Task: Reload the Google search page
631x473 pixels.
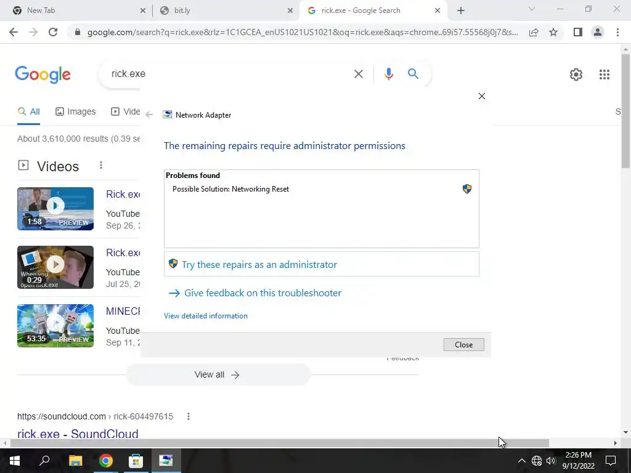Action: coord(53,32)
